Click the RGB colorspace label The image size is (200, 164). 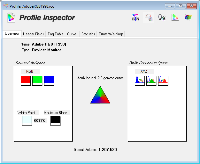30,71
